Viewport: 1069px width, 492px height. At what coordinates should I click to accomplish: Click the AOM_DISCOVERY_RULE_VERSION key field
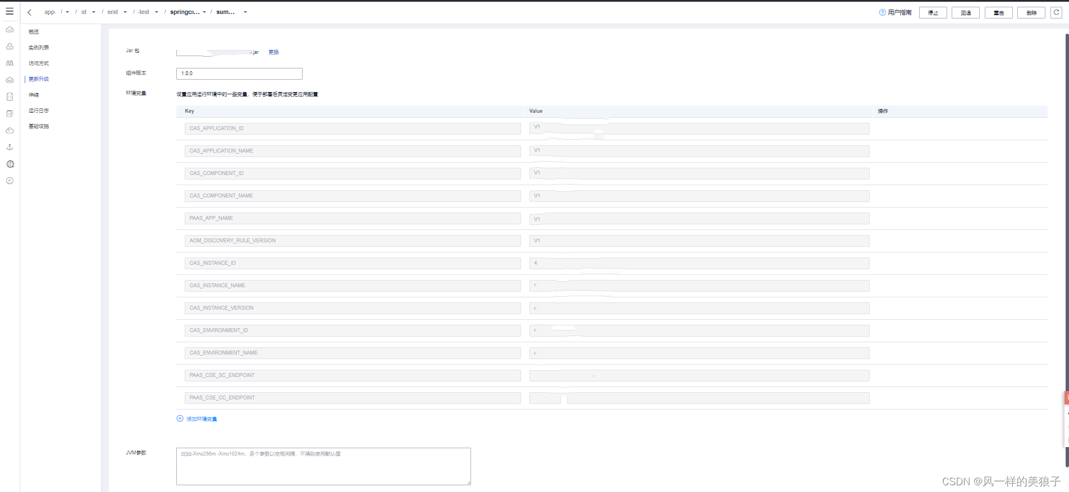click(x=353, y=241)
